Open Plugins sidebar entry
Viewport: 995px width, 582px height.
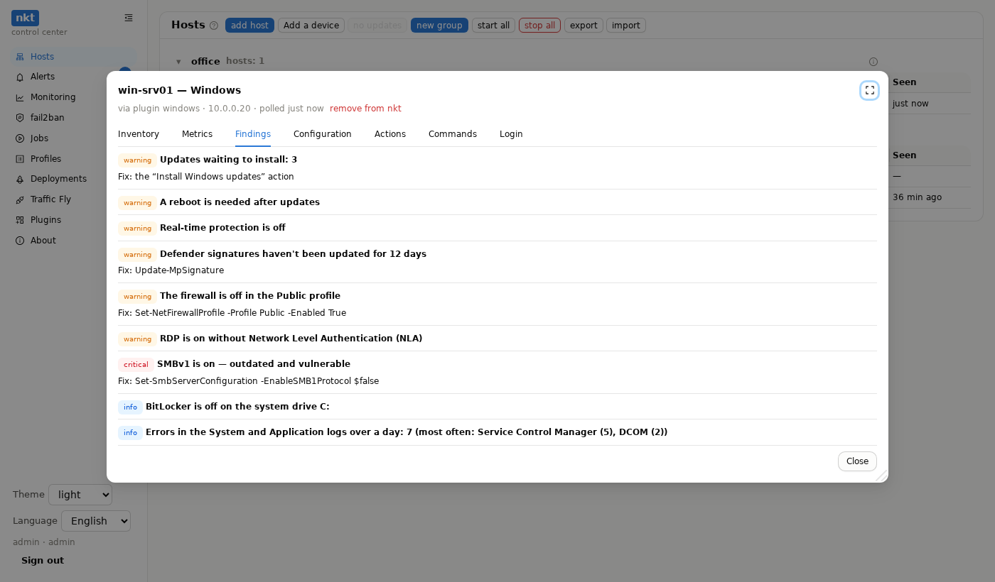point(73,220)
